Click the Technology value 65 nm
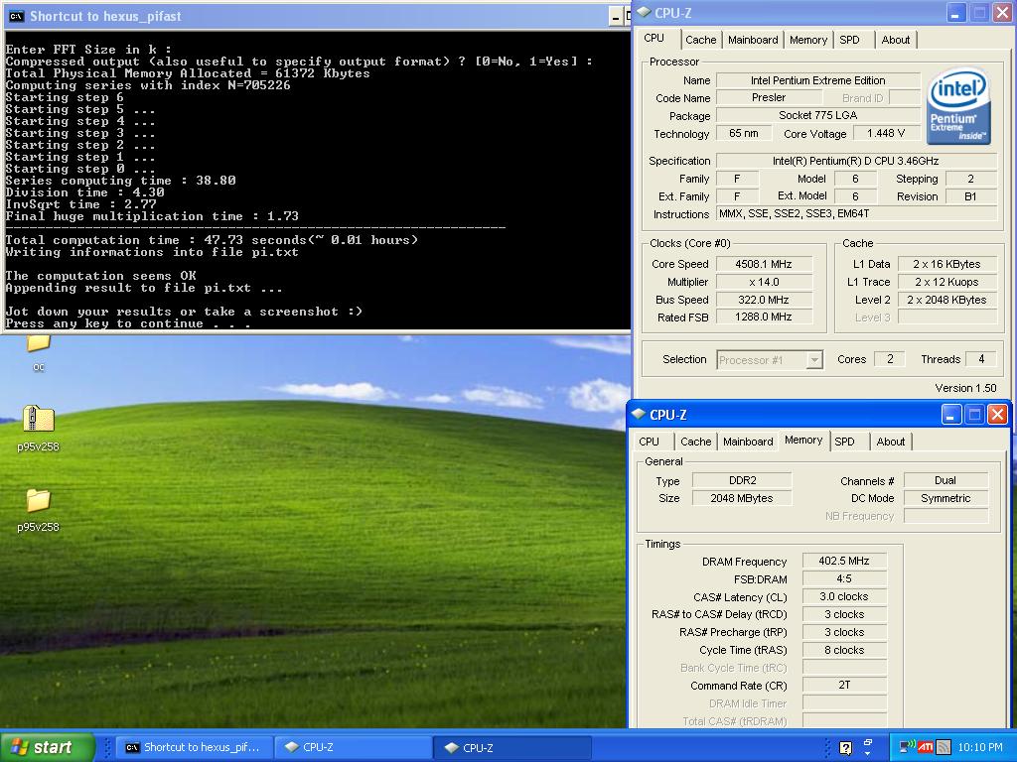1017x762 pixels. coord(743,134)
